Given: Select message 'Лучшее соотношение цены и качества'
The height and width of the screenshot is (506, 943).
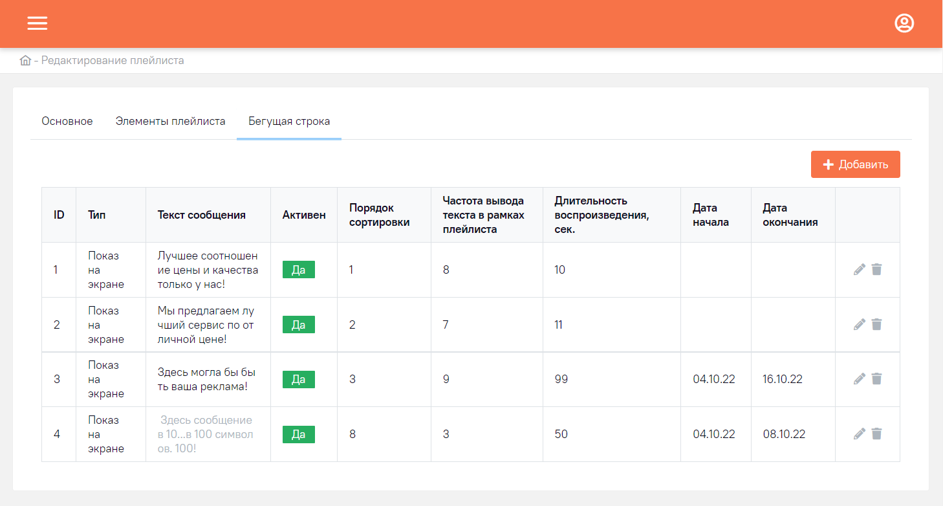Looking at the screenshot, I should point(208,270).
